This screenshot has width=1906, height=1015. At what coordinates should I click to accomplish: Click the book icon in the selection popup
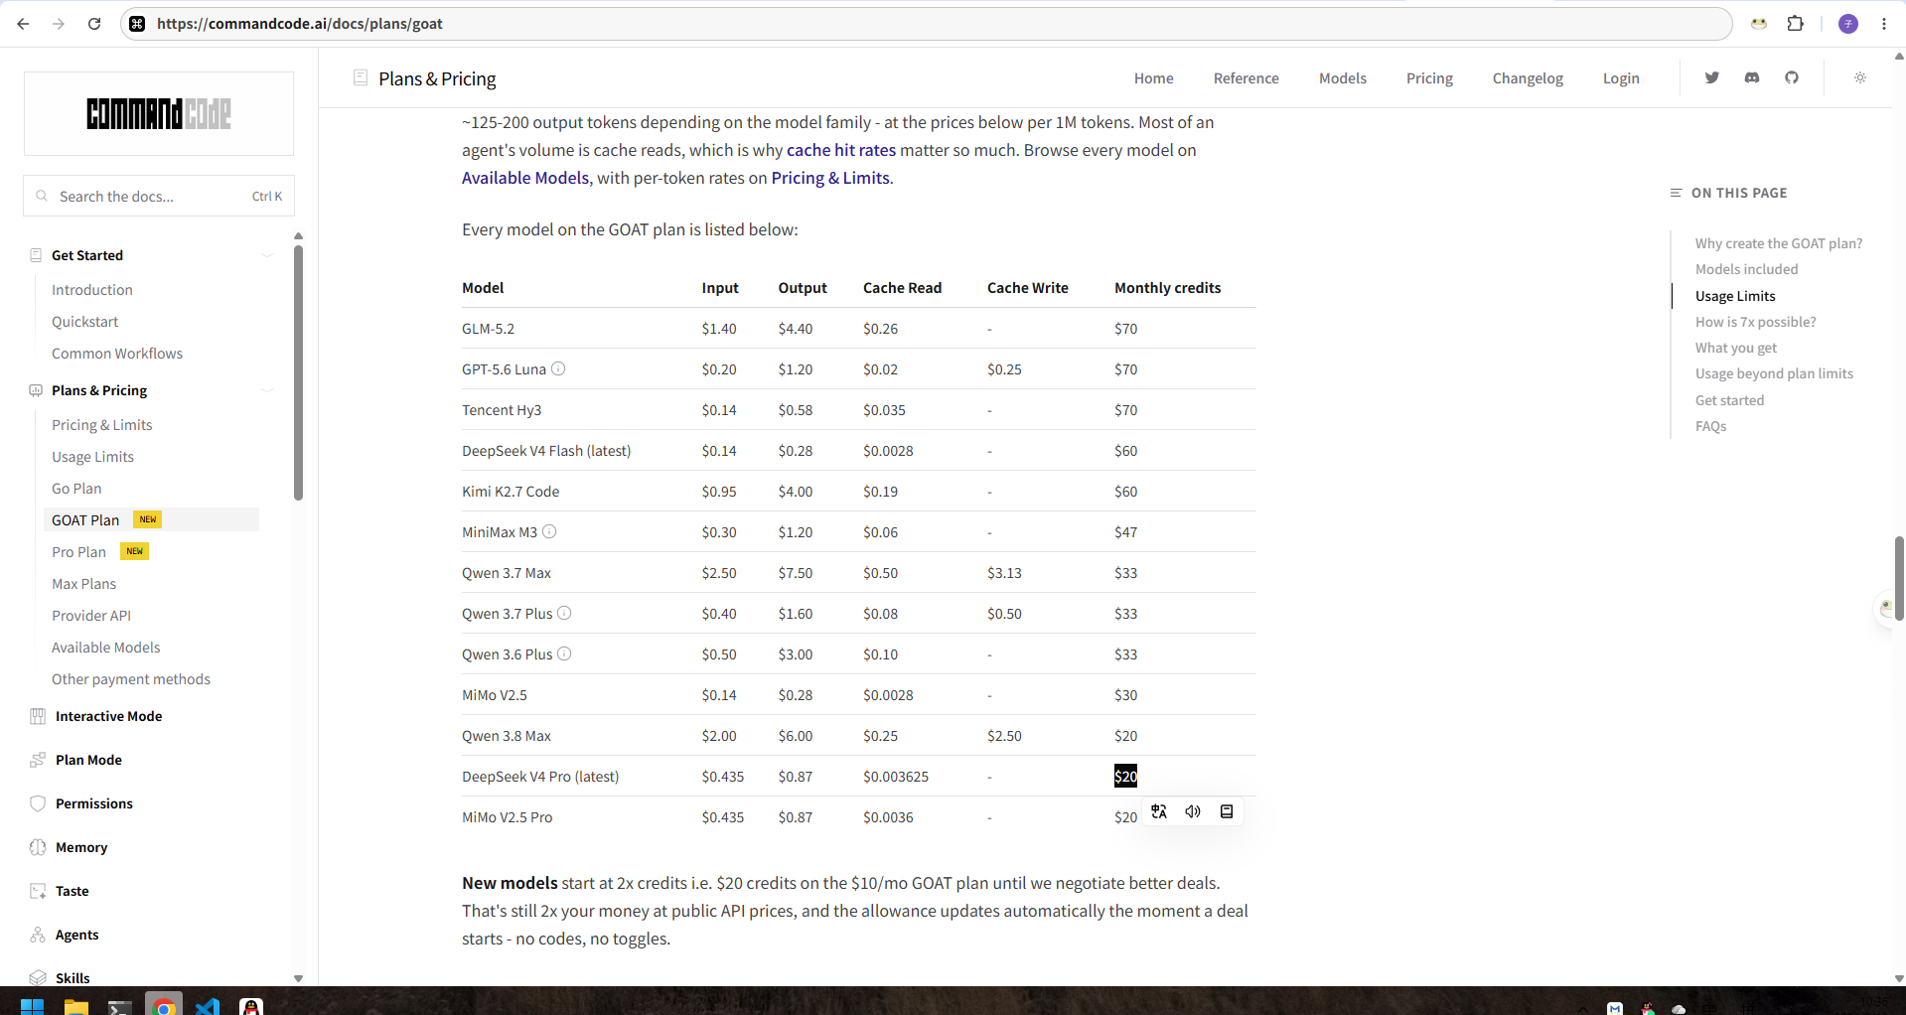pyautogui.click(x=1227, y=811)
